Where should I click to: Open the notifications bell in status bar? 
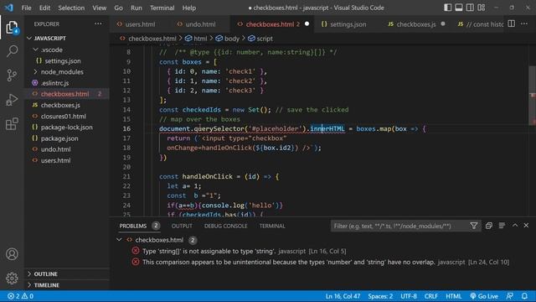pyautogui.click(x=524, y=296)
